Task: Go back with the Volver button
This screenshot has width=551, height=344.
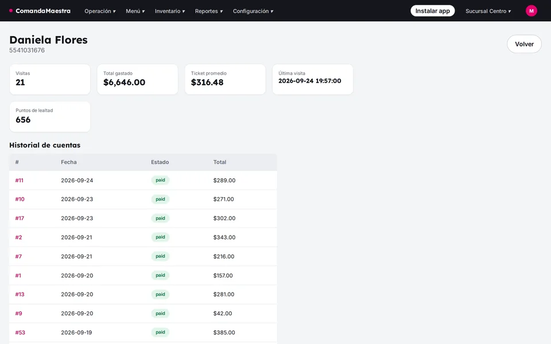Action: point(524,44)
